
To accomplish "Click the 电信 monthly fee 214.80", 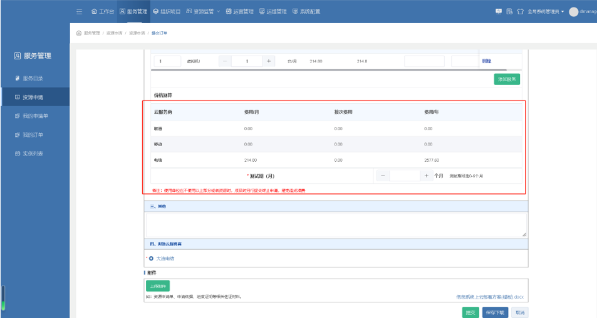I will point(251,161).
